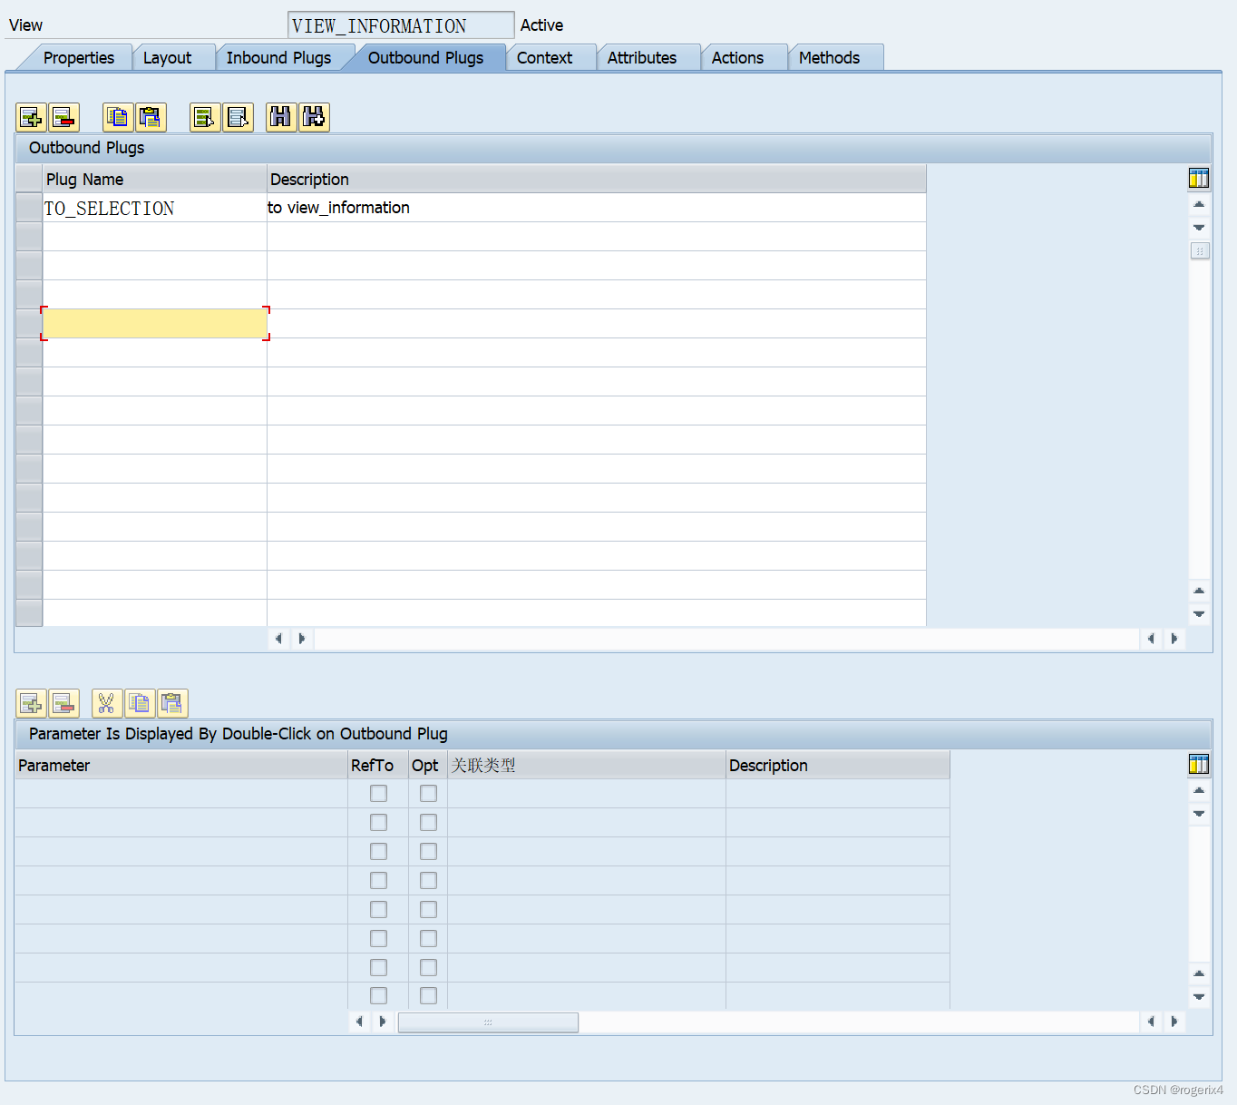Viewport: 1237px width, 1105px height.
Task: Tick the Opt checkbox in fourth parameter row
Action: 428,881
